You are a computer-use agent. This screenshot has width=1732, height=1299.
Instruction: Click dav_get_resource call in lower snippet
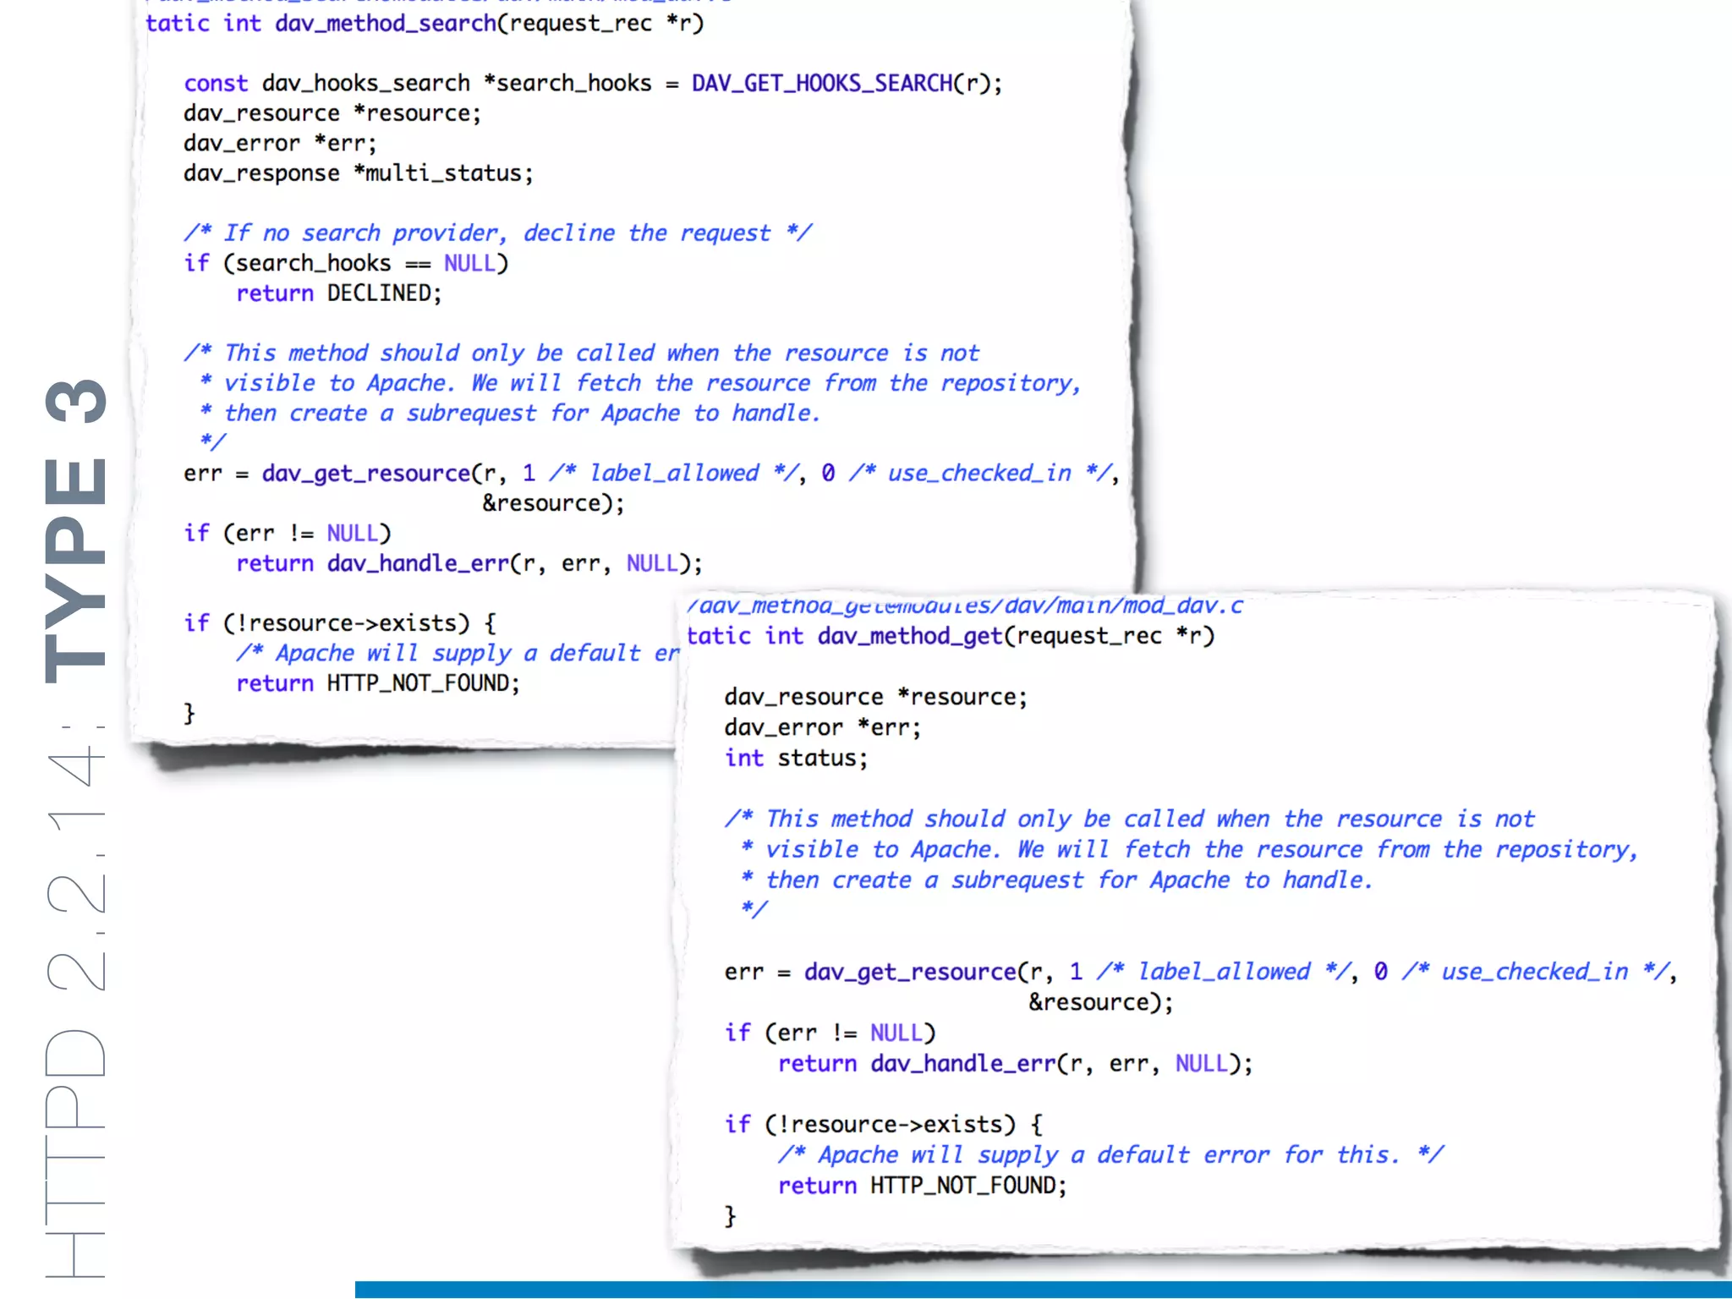tap(910, 972)
